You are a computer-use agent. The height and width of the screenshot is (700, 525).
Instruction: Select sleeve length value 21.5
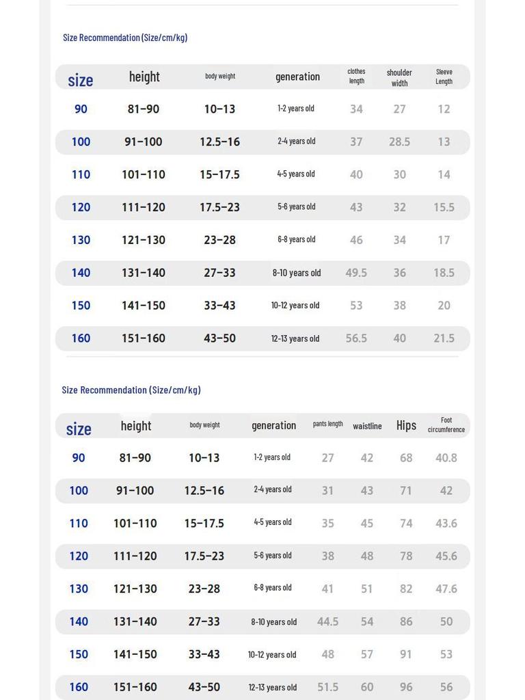(x=444, y=338)
